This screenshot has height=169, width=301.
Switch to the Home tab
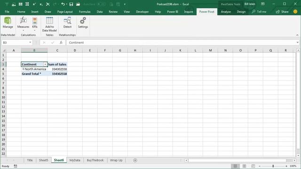coord(21,12)
